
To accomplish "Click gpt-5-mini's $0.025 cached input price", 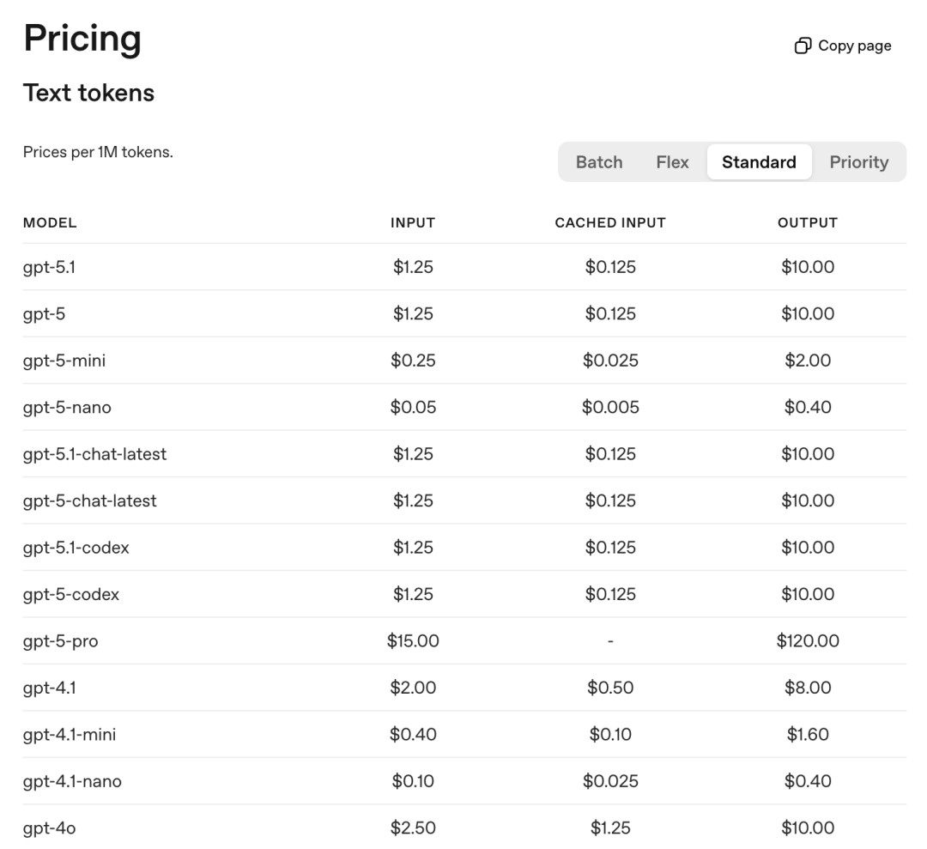I will (x=610, y=361).
